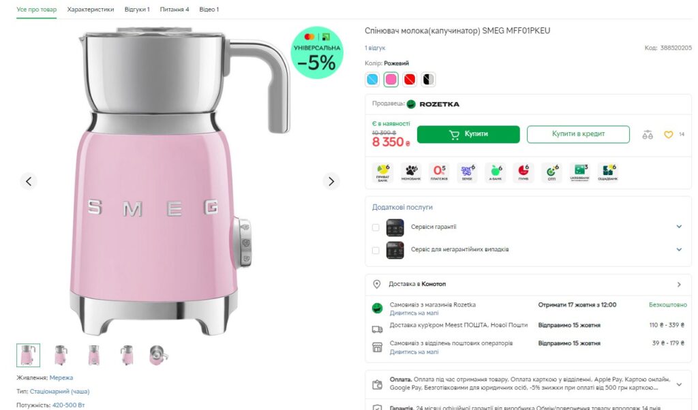698x410 pixels.
Task: Pick the blue color swatch
Action: (372, 80)
